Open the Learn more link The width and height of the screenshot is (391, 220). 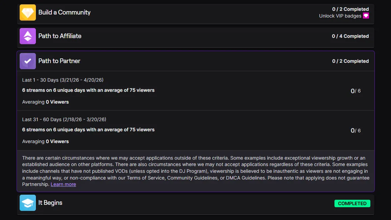coord(63,184)
